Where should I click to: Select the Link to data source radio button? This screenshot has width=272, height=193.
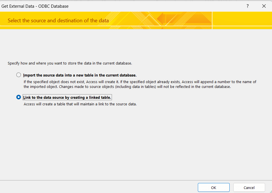pos(19,97)
